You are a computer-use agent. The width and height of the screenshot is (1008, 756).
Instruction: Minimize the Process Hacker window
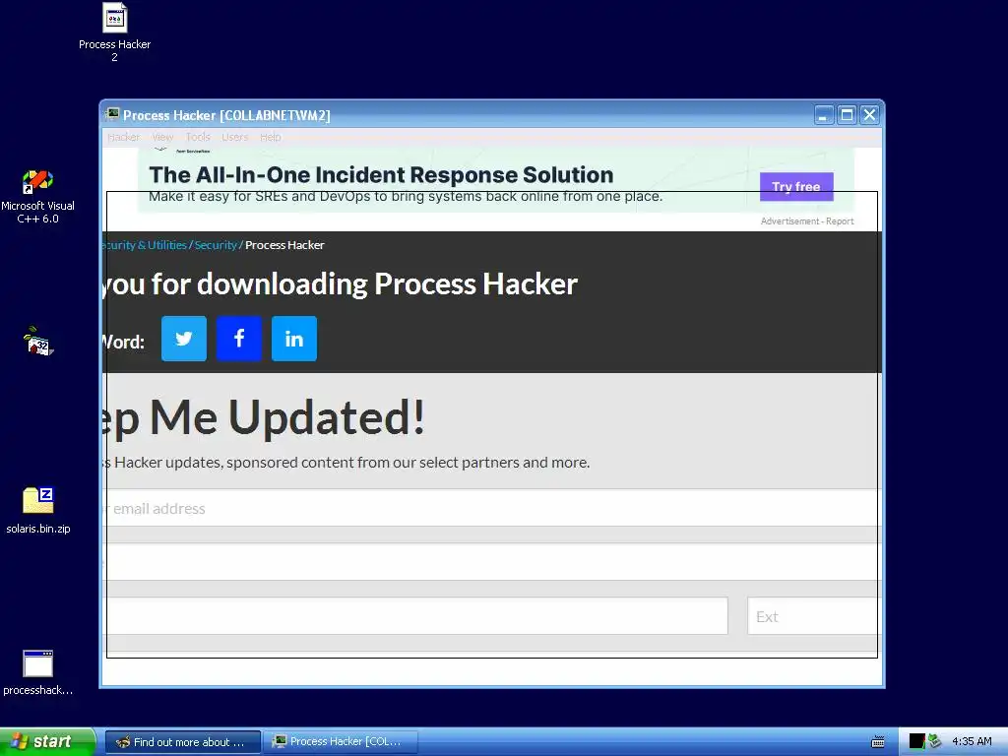(x=824, y=115)
